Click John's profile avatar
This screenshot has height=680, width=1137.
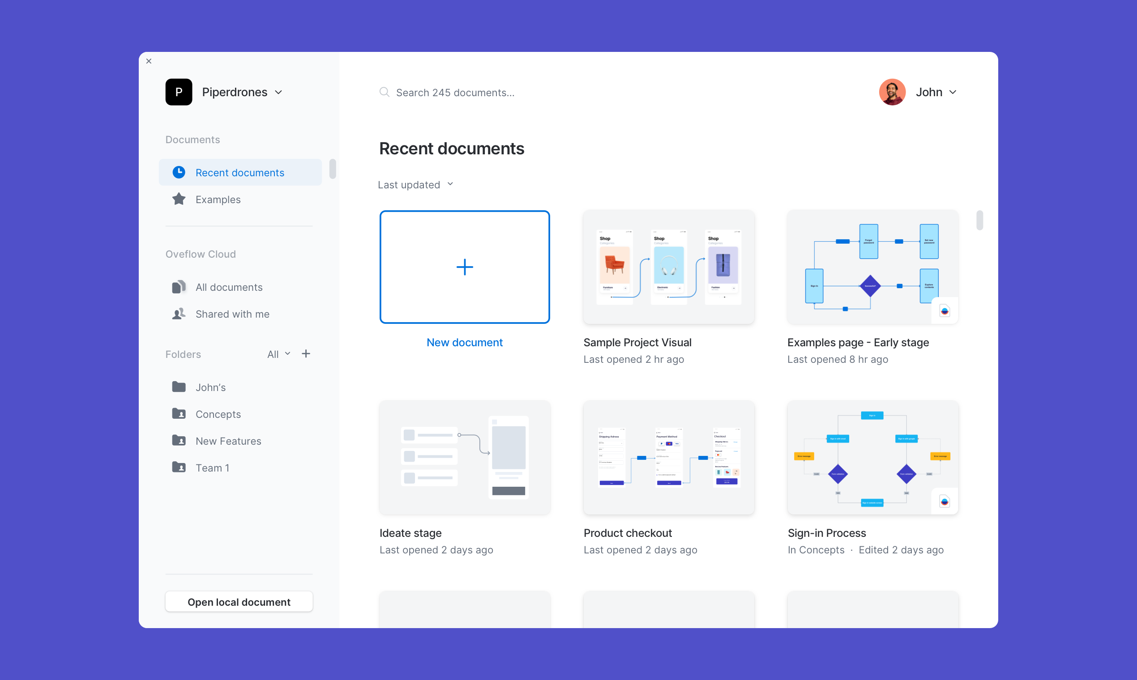tap(892, 92)
